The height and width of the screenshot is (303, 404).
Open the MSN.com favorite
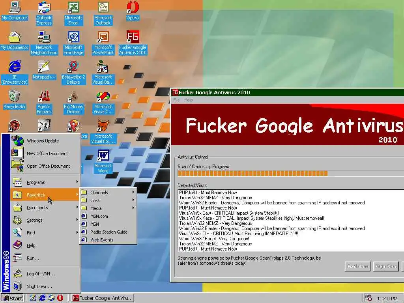click(108, 216)
